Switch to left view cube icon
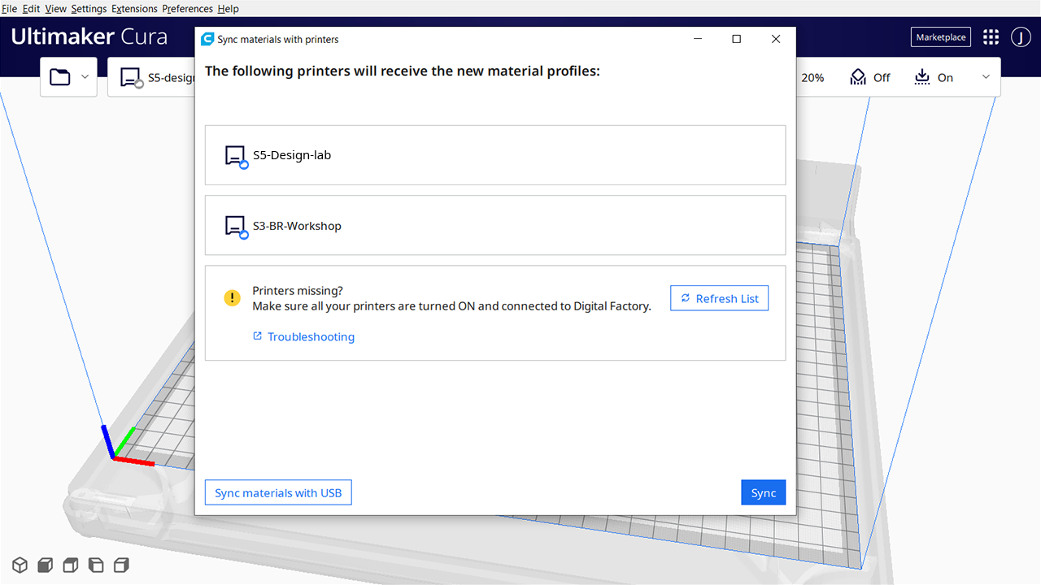The image size is (1041, 585). click(96, 565)
